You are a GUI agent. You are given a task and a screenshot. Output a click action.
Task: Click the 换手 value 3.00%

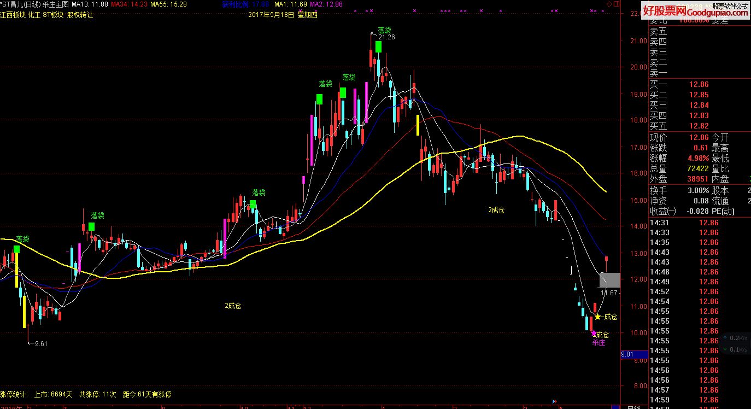click(699, 190)
